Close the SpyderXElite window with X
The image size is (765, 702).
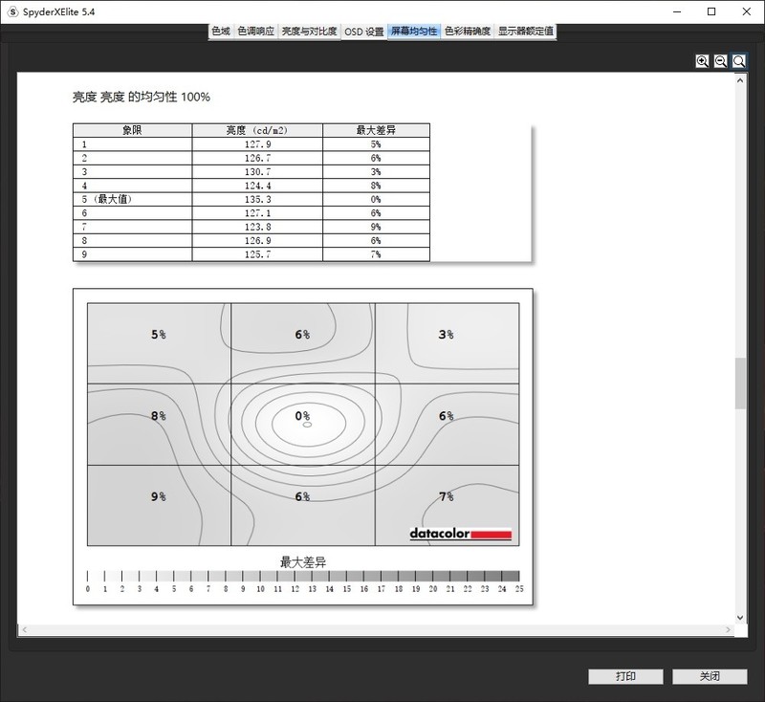point(747,11)
